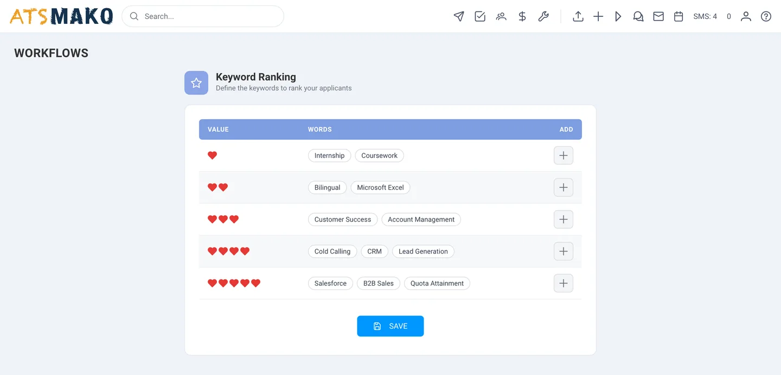Open the mail envelope icon
The image size is (781, 375).
pos(658,16)
